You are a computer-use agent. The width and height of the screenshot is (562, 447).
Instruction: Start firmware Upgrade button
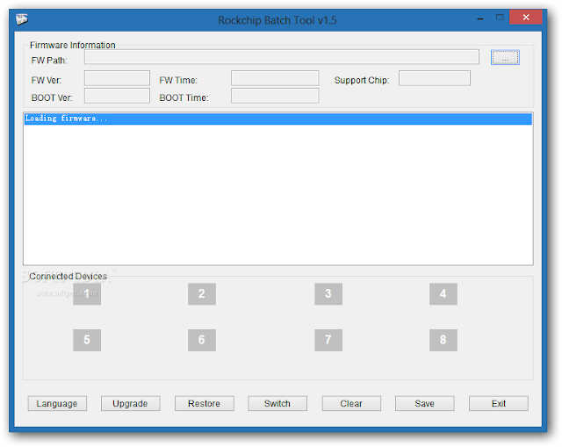[131, 404]
